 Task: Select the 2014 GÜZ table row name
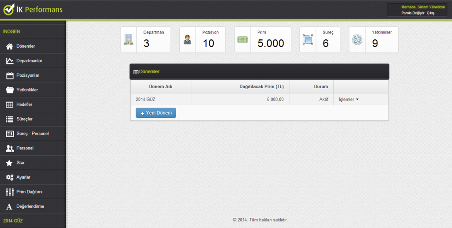click(x=146, y=100)
